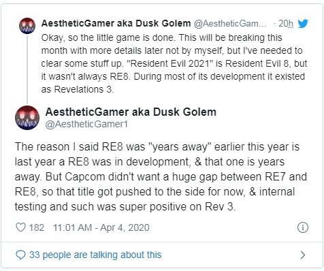The width and height of the screenshot is (324, 271).
Task: Click the Twitter bird logo icon
Action: 303,23
